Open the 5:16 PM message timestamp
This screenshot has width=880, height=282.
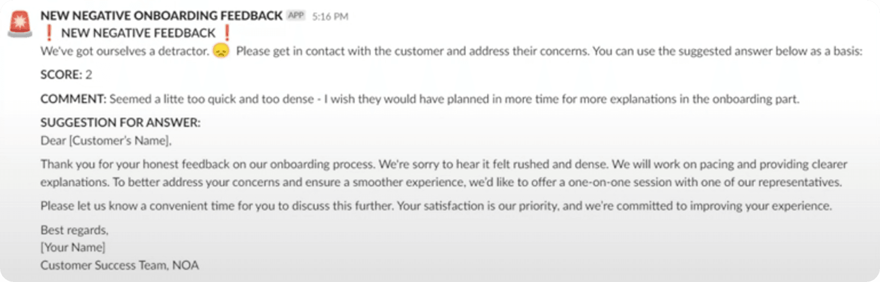(330, 17)
